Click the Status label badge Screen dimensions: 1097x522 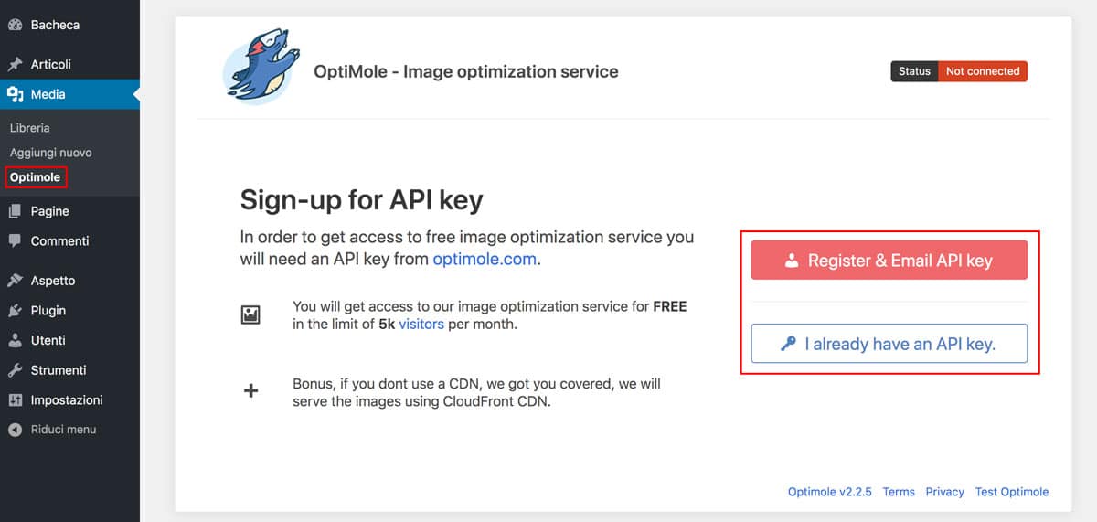[914, 71]
